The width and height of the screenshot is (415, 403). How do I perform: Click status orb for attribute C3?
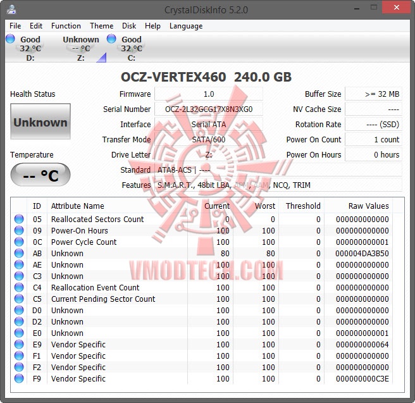19,276
